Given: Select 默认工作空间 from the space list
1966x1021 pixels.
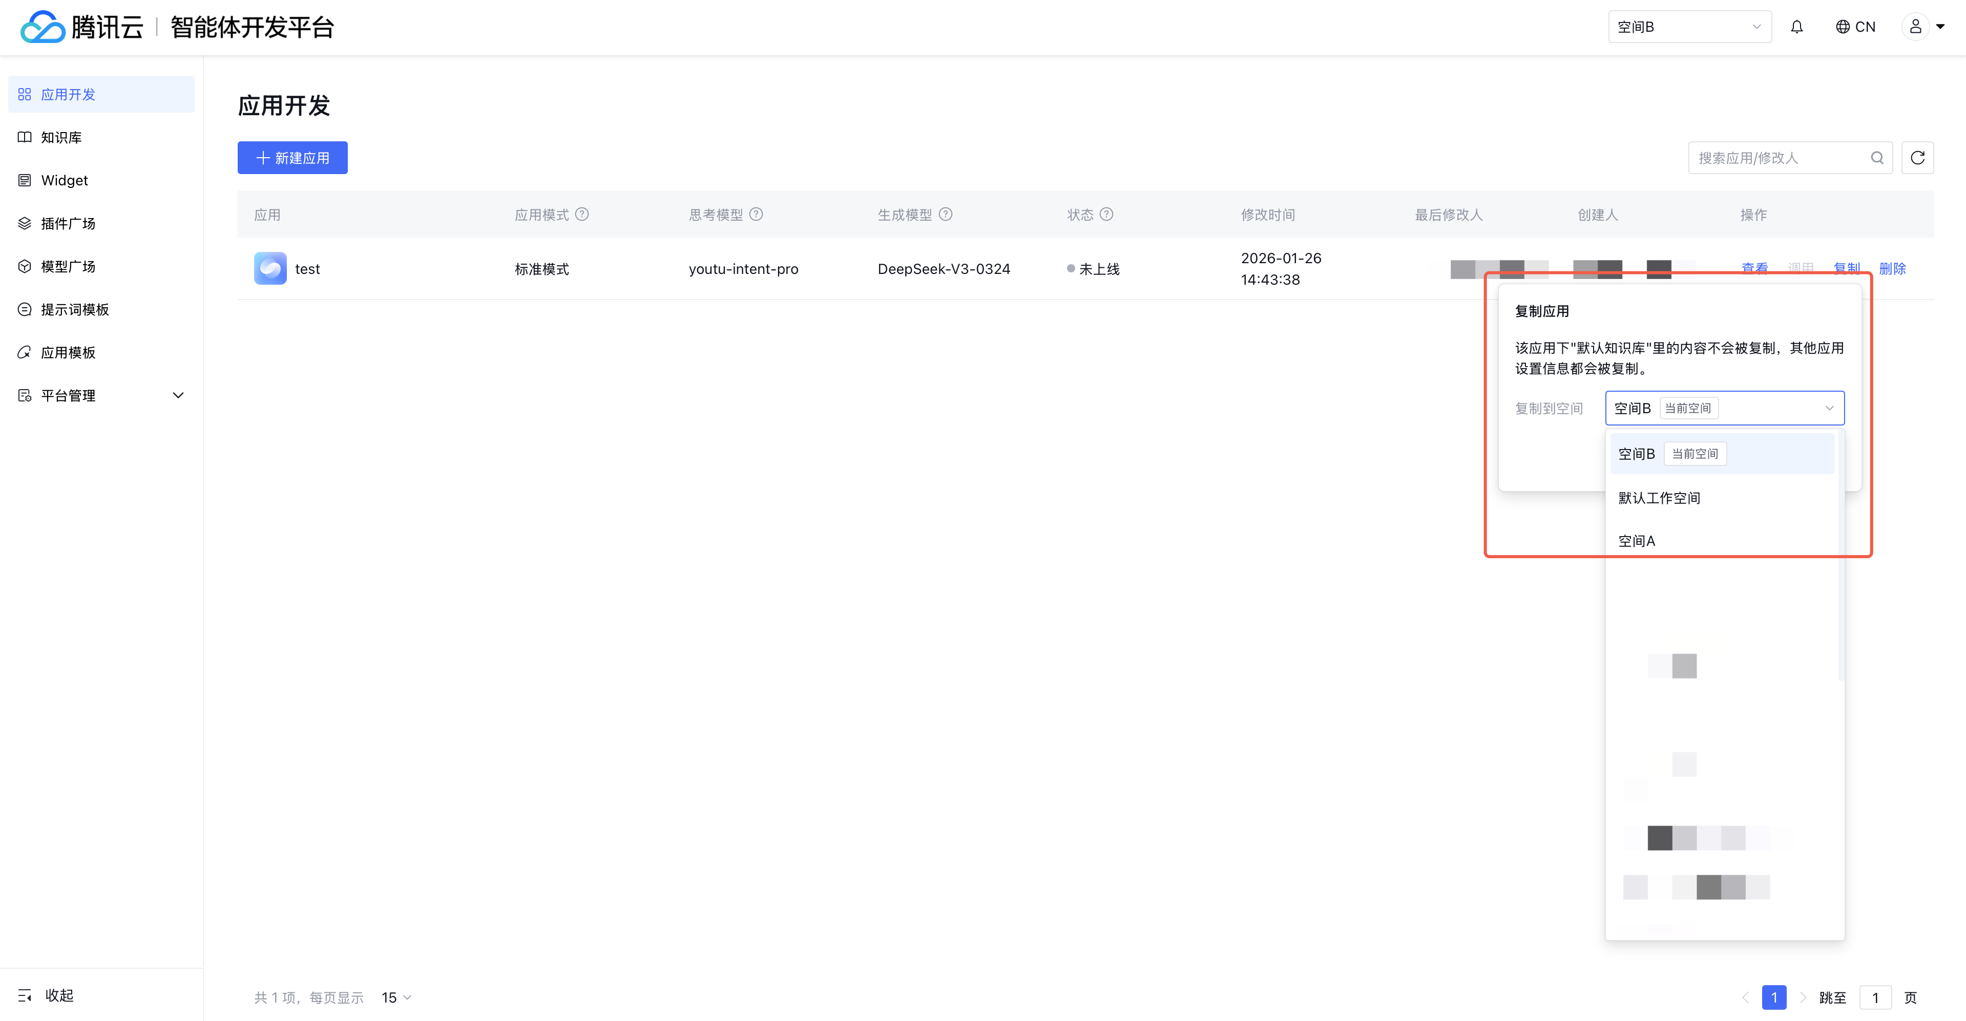Looking at the screenshot, I should pyautogui.click(x=1659, y=498).
